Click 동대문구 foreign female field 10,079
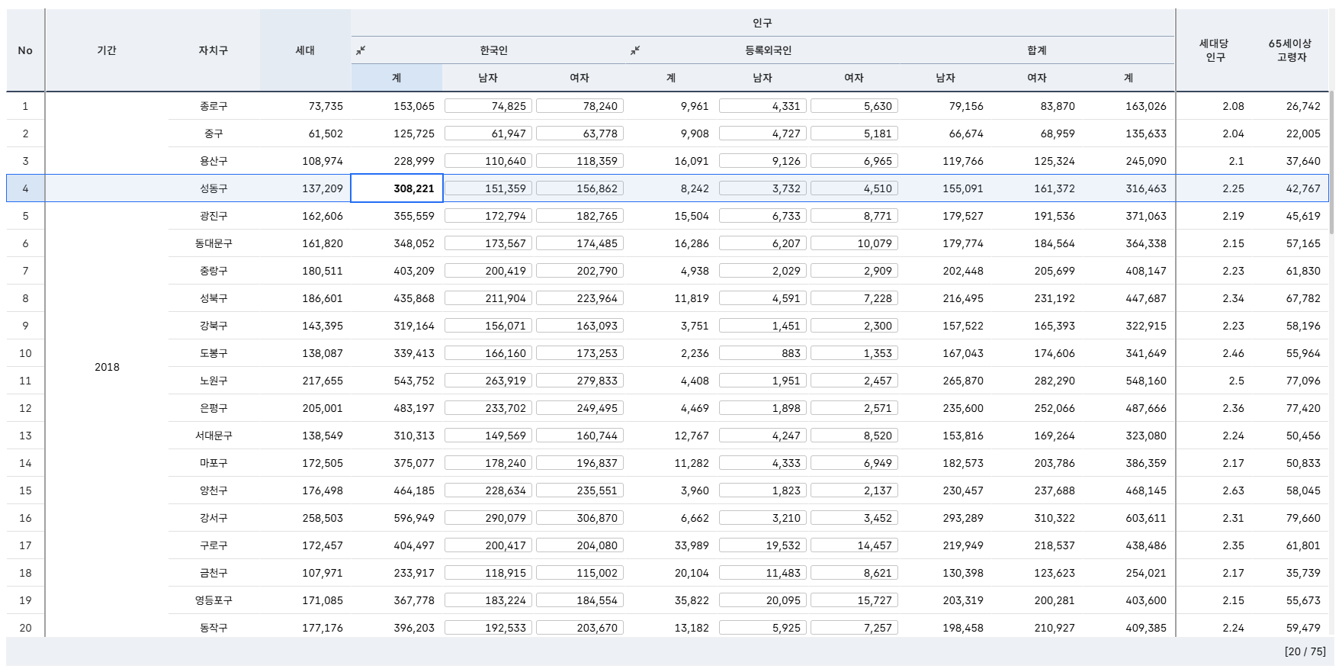This screenshot has width=1342, height=672. coord(854,243)
